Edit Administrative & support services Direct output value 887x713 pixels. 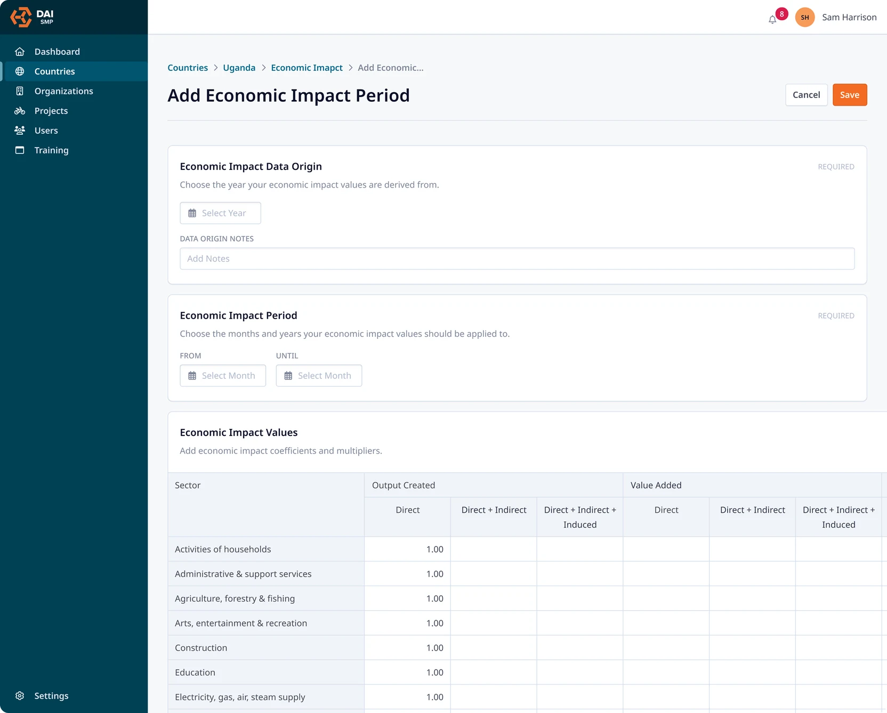pos(407,574)
